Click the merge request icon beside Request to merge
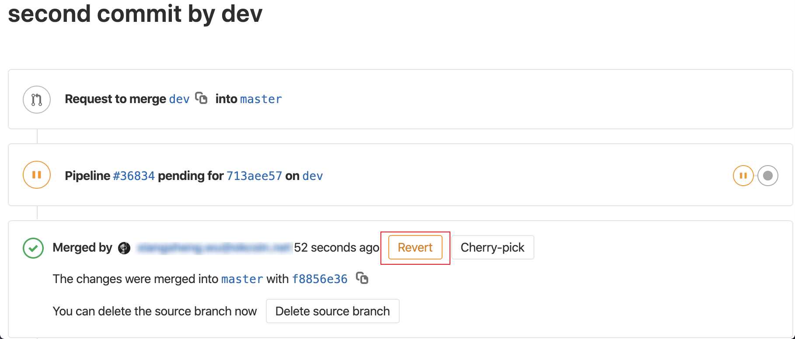Image resolution: width=795 pixels, height=339 pixels. pyautogui.click(x=37, y=100)
